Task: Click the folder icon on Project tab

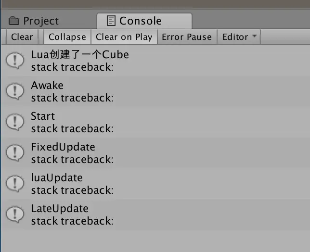Action: [14, 21]
